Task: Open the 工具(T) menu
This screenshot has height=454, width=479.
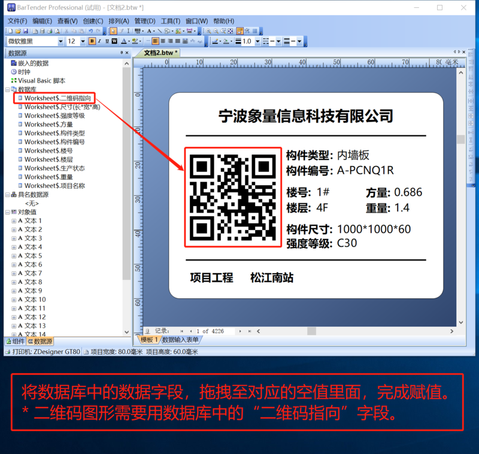Action: [171, 21]
